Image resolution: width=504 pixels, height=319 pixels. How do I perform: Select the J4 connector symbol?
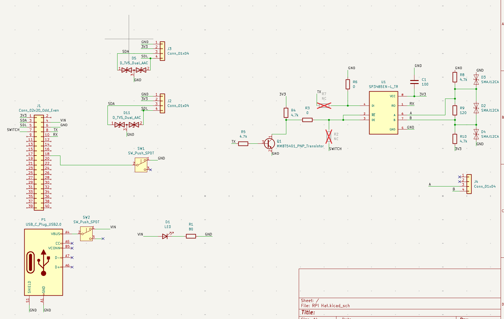click(x=469, y=184)
